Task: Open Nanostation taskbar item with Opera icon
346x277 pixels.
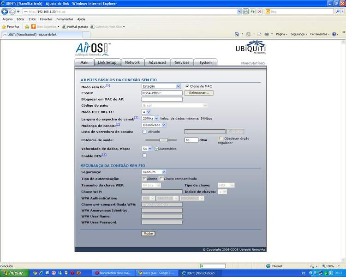Action: (x=114, y=273)
